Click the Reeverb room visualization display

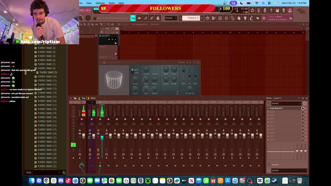click(114, 80)
